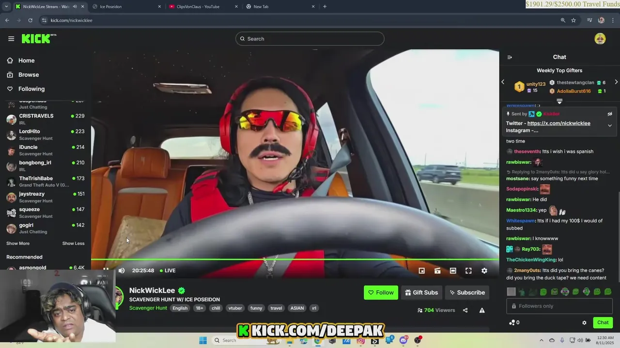
Task: Bookmark this page with star icon
Action: [x=573, y=20]
